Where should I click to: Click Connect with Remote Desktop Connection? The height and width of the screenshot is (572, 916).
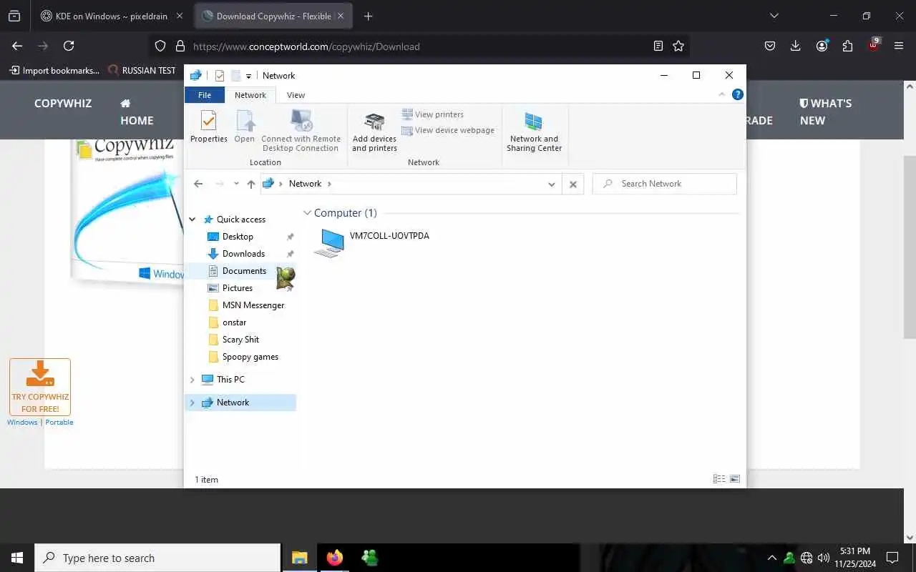301,131
